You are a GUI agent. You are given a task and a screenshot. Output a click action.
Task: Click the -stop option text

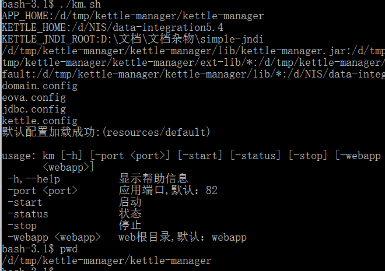(22, 226)
